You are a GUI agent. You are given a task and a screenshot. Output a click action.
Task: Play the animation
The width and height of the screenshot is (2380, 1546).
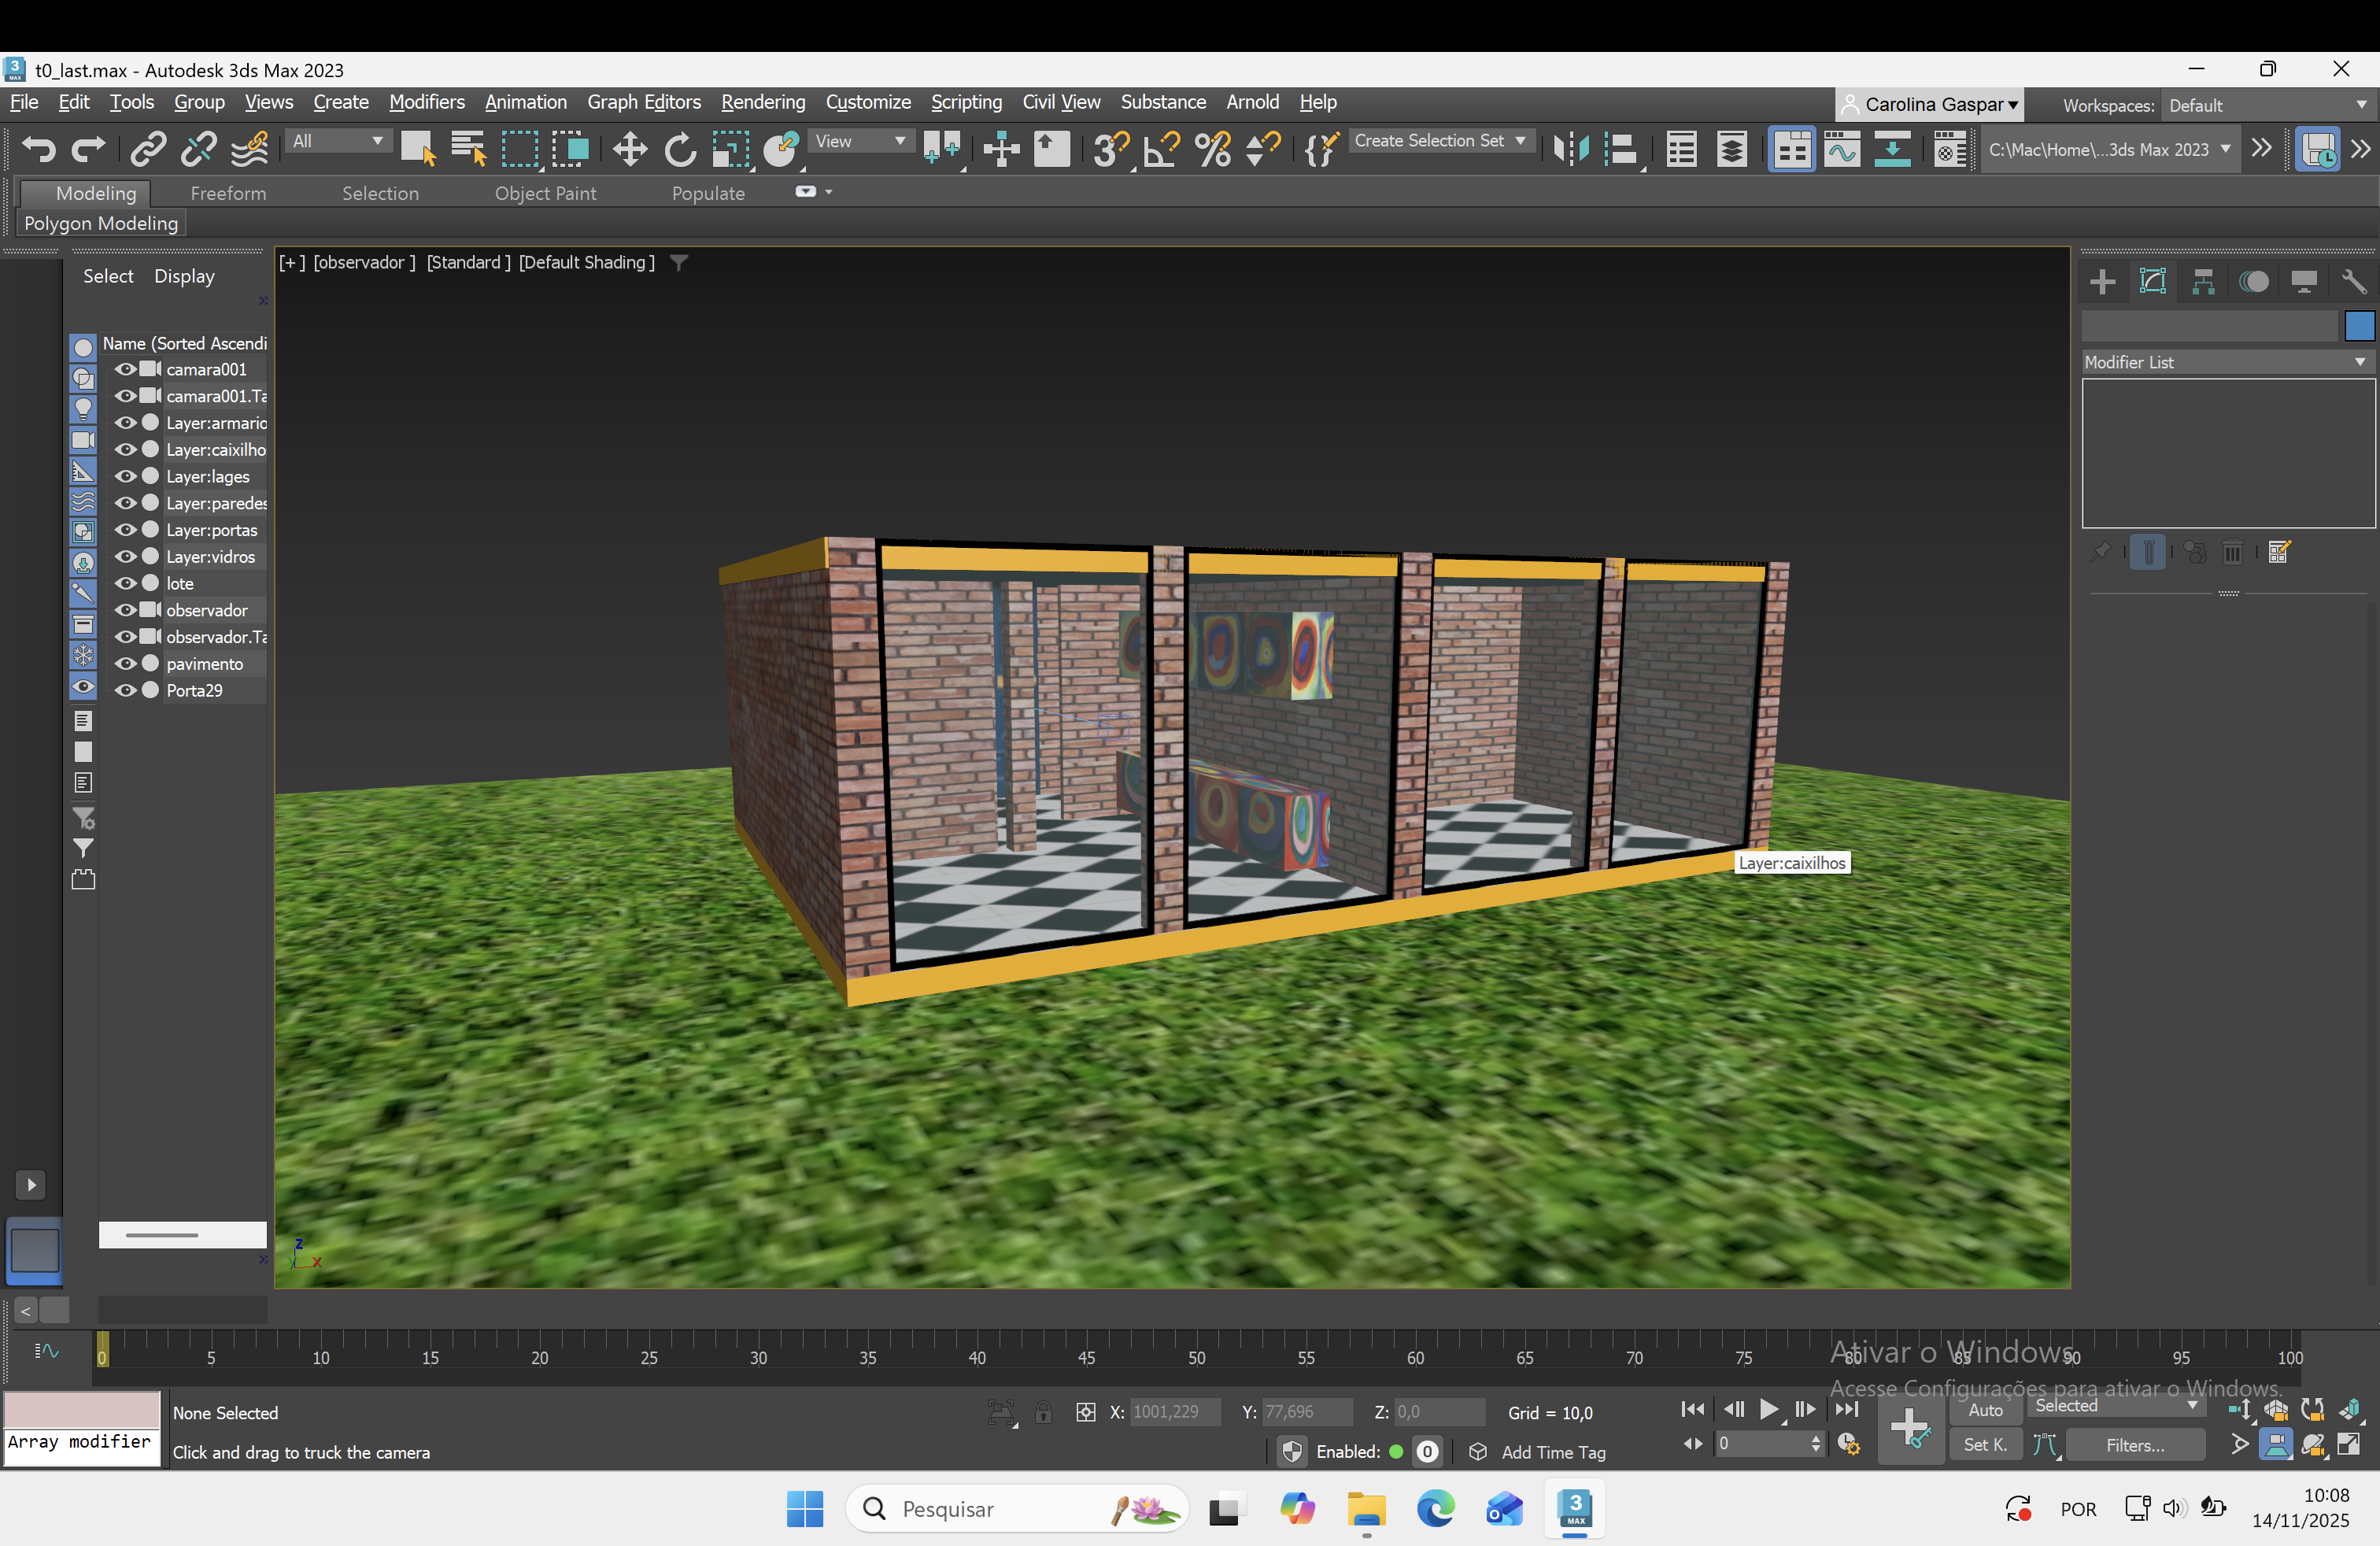[x=1769, y=1410]
